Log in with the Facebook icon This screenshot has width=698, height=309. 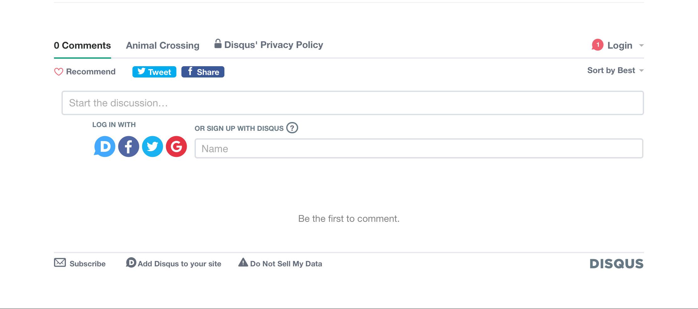pos(129,147)
